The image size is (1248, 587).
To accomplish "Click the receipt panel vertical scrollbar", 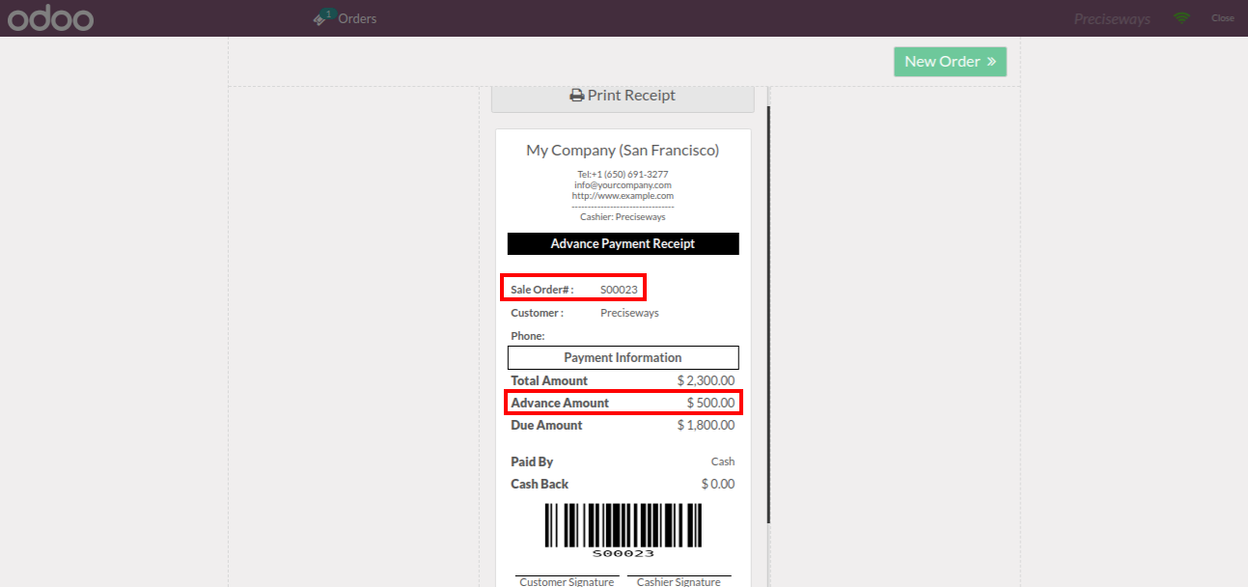I will 768,315.
